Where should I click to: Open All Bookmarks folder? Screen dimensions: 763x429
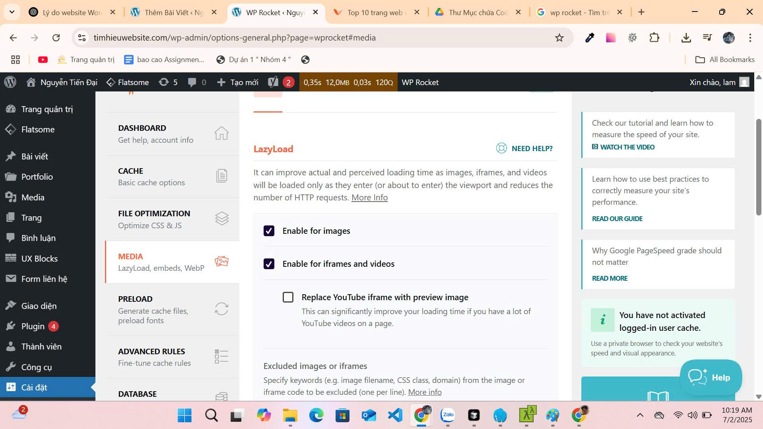coord(724,60)
